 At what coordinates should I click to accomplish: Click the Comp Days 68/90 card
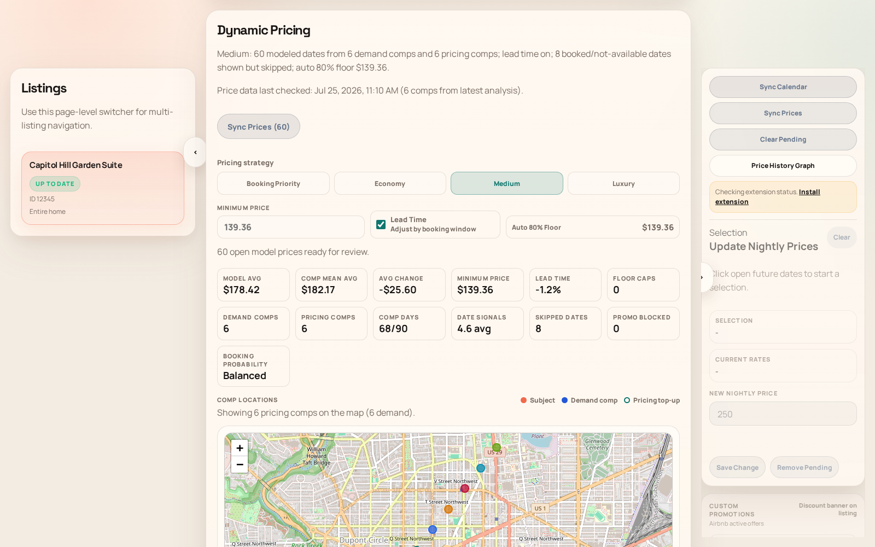[409, 323]
